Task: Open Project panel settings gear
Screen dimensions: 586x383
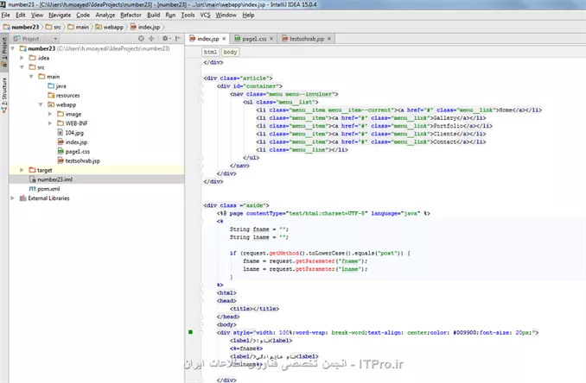Action: tap(166, 39)
